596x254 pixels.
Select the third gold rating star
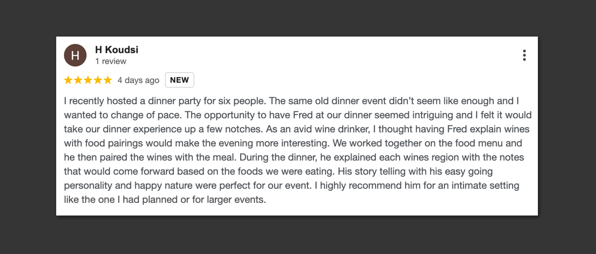click(x=88, y=80)
